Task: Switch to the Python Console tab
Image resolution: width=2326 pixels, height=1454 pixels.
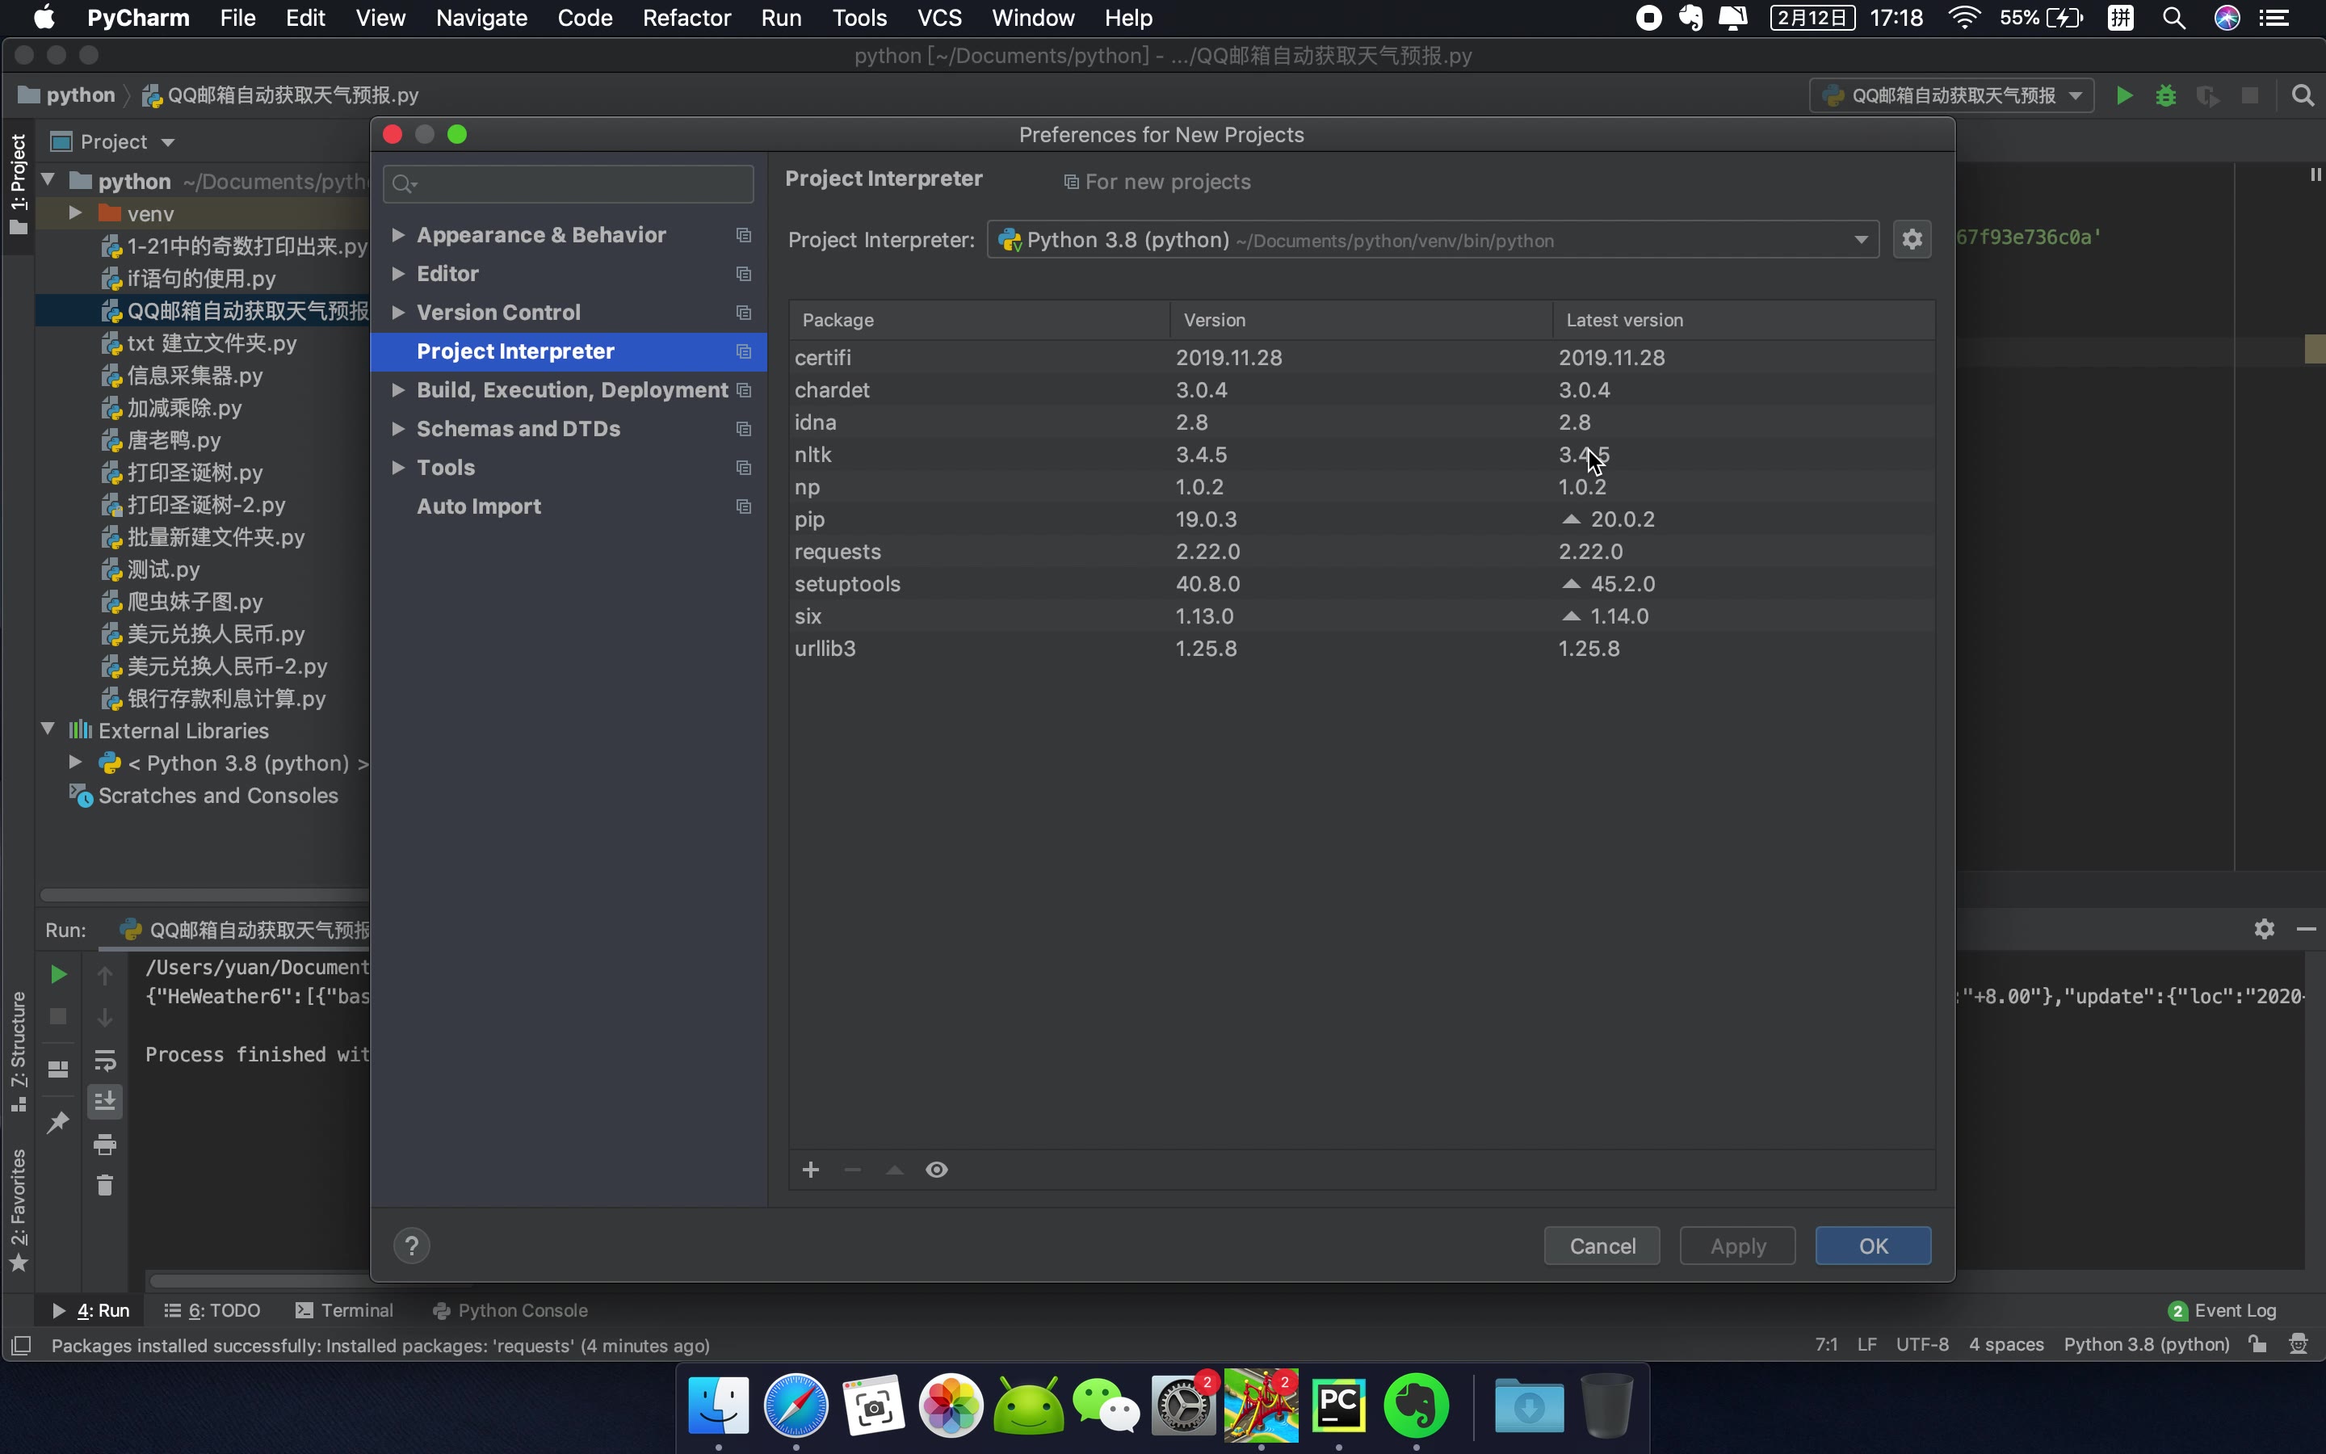Action: tap(510, 1309)
